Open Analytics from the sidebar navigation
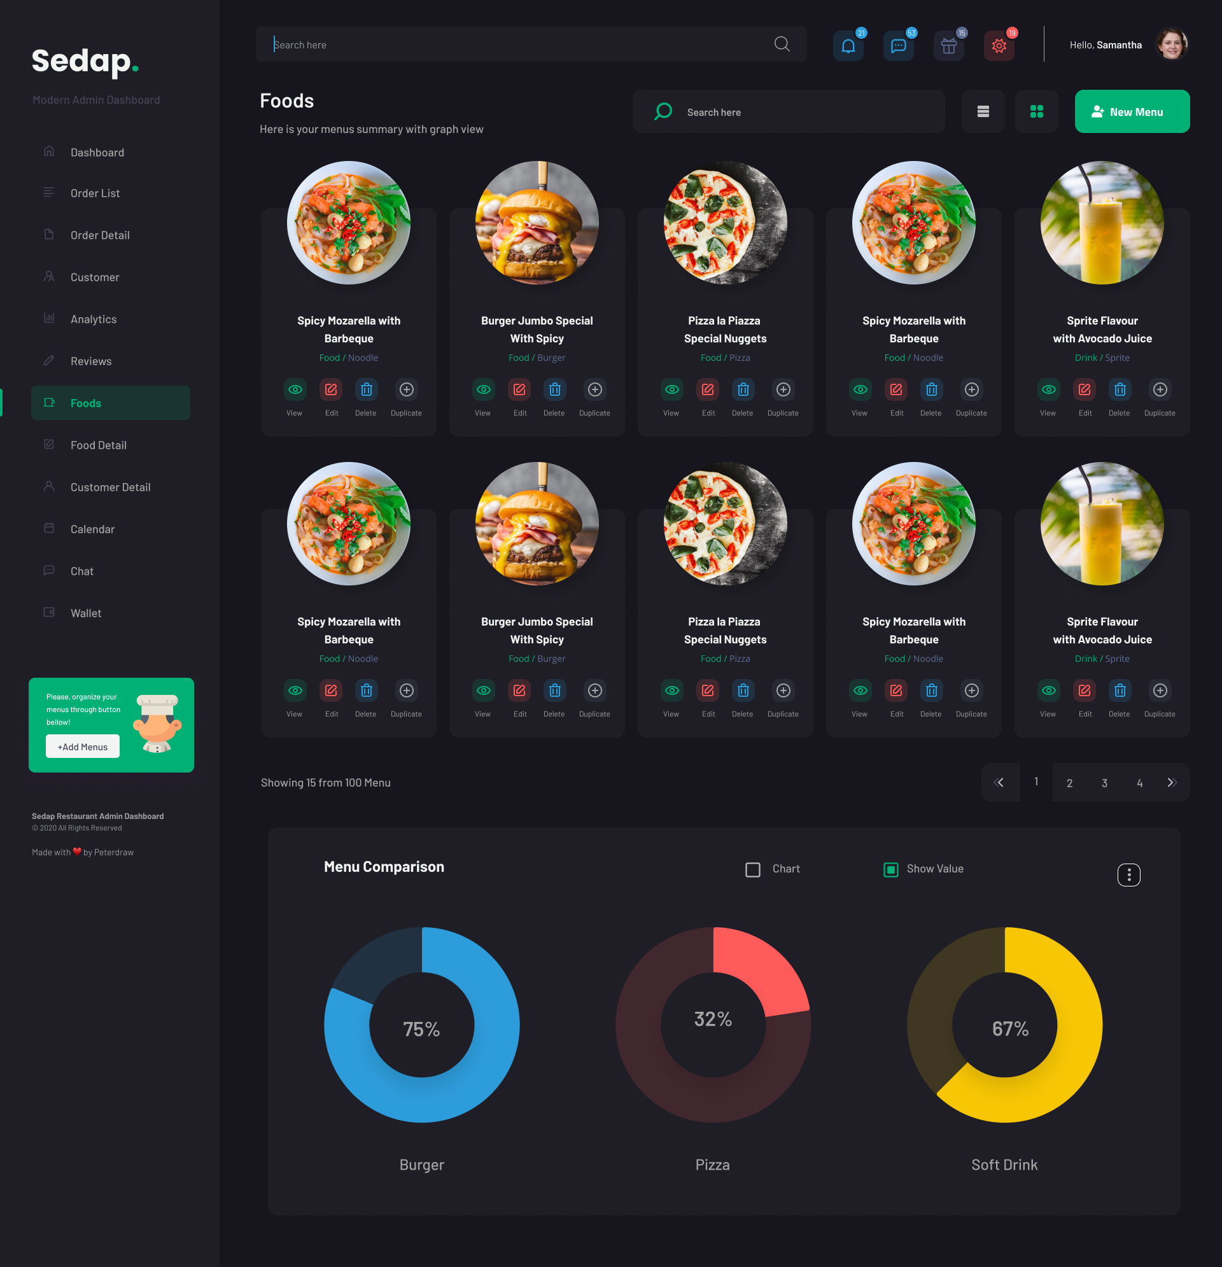Image resolution: width=1222 pixels, height=1267 pixels. tap(93, 318)
